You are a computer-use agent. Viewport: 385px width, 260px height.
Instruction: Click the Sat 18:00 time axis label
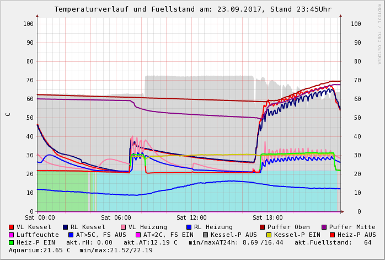click(x=267, y=218)
